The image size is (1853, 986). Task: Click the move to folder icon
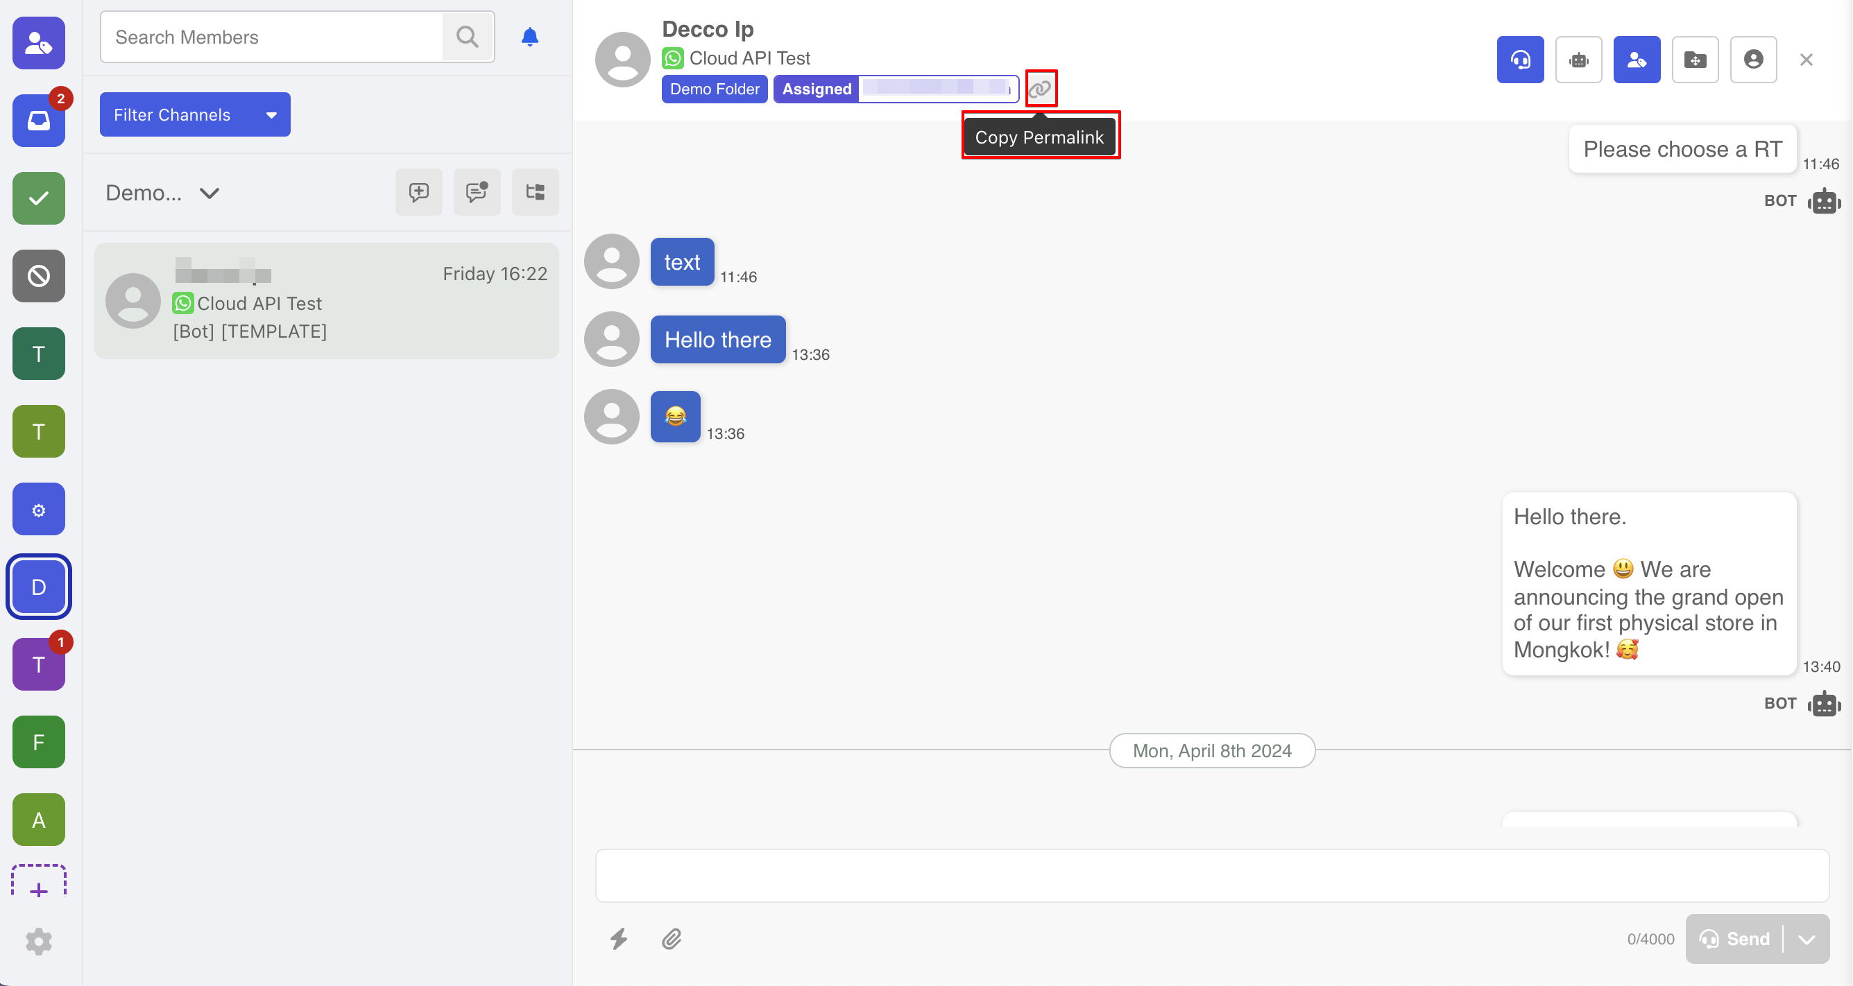tap(1695, 60)
